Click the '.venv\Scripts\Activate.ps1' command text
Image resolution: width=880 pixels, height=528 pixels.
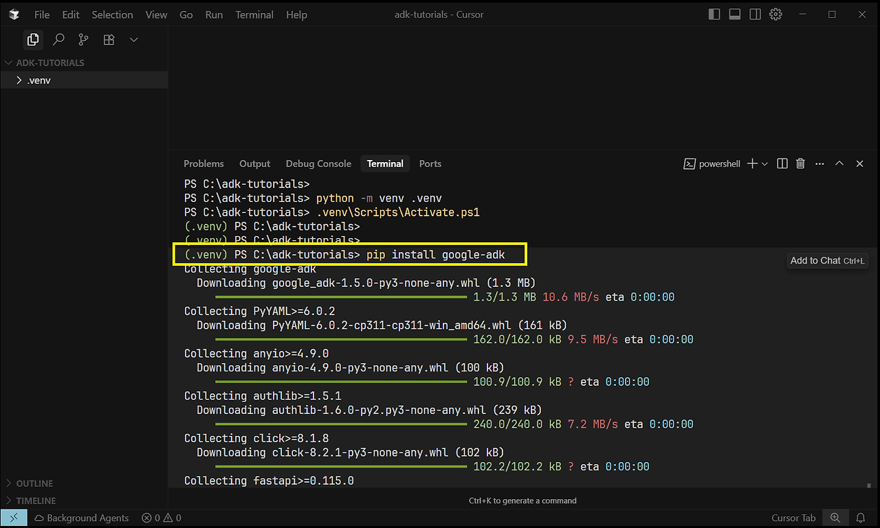tap(398, 212)
